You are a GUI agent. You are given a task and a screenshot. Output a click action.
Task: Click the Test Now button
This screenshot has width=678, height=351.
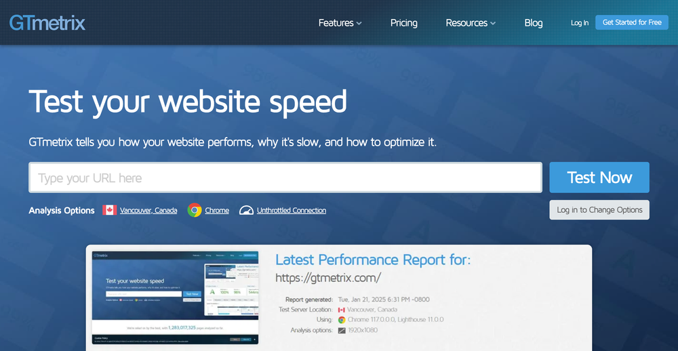599,178
